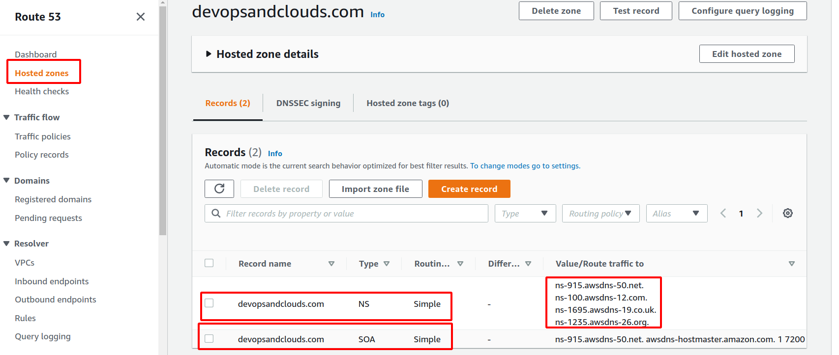
Task: Go to the next records page arrow
Action: [759, 213]
